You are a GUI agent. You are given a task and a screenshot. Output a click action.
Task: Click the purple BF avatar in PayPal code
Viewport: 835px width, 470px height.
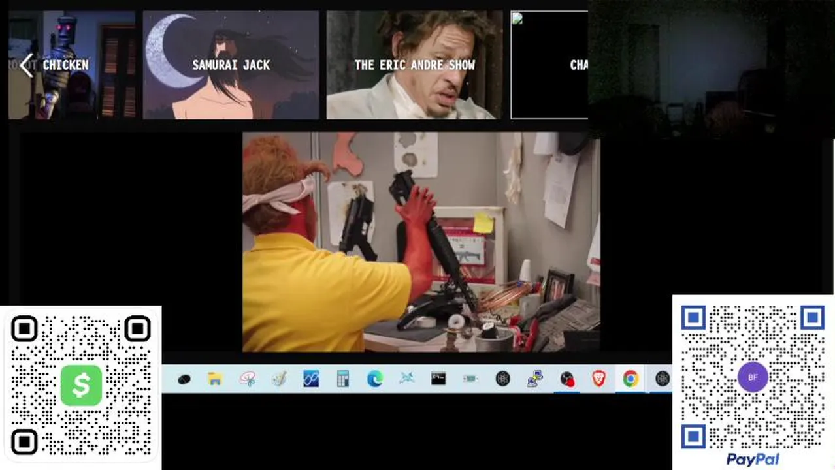753,377
